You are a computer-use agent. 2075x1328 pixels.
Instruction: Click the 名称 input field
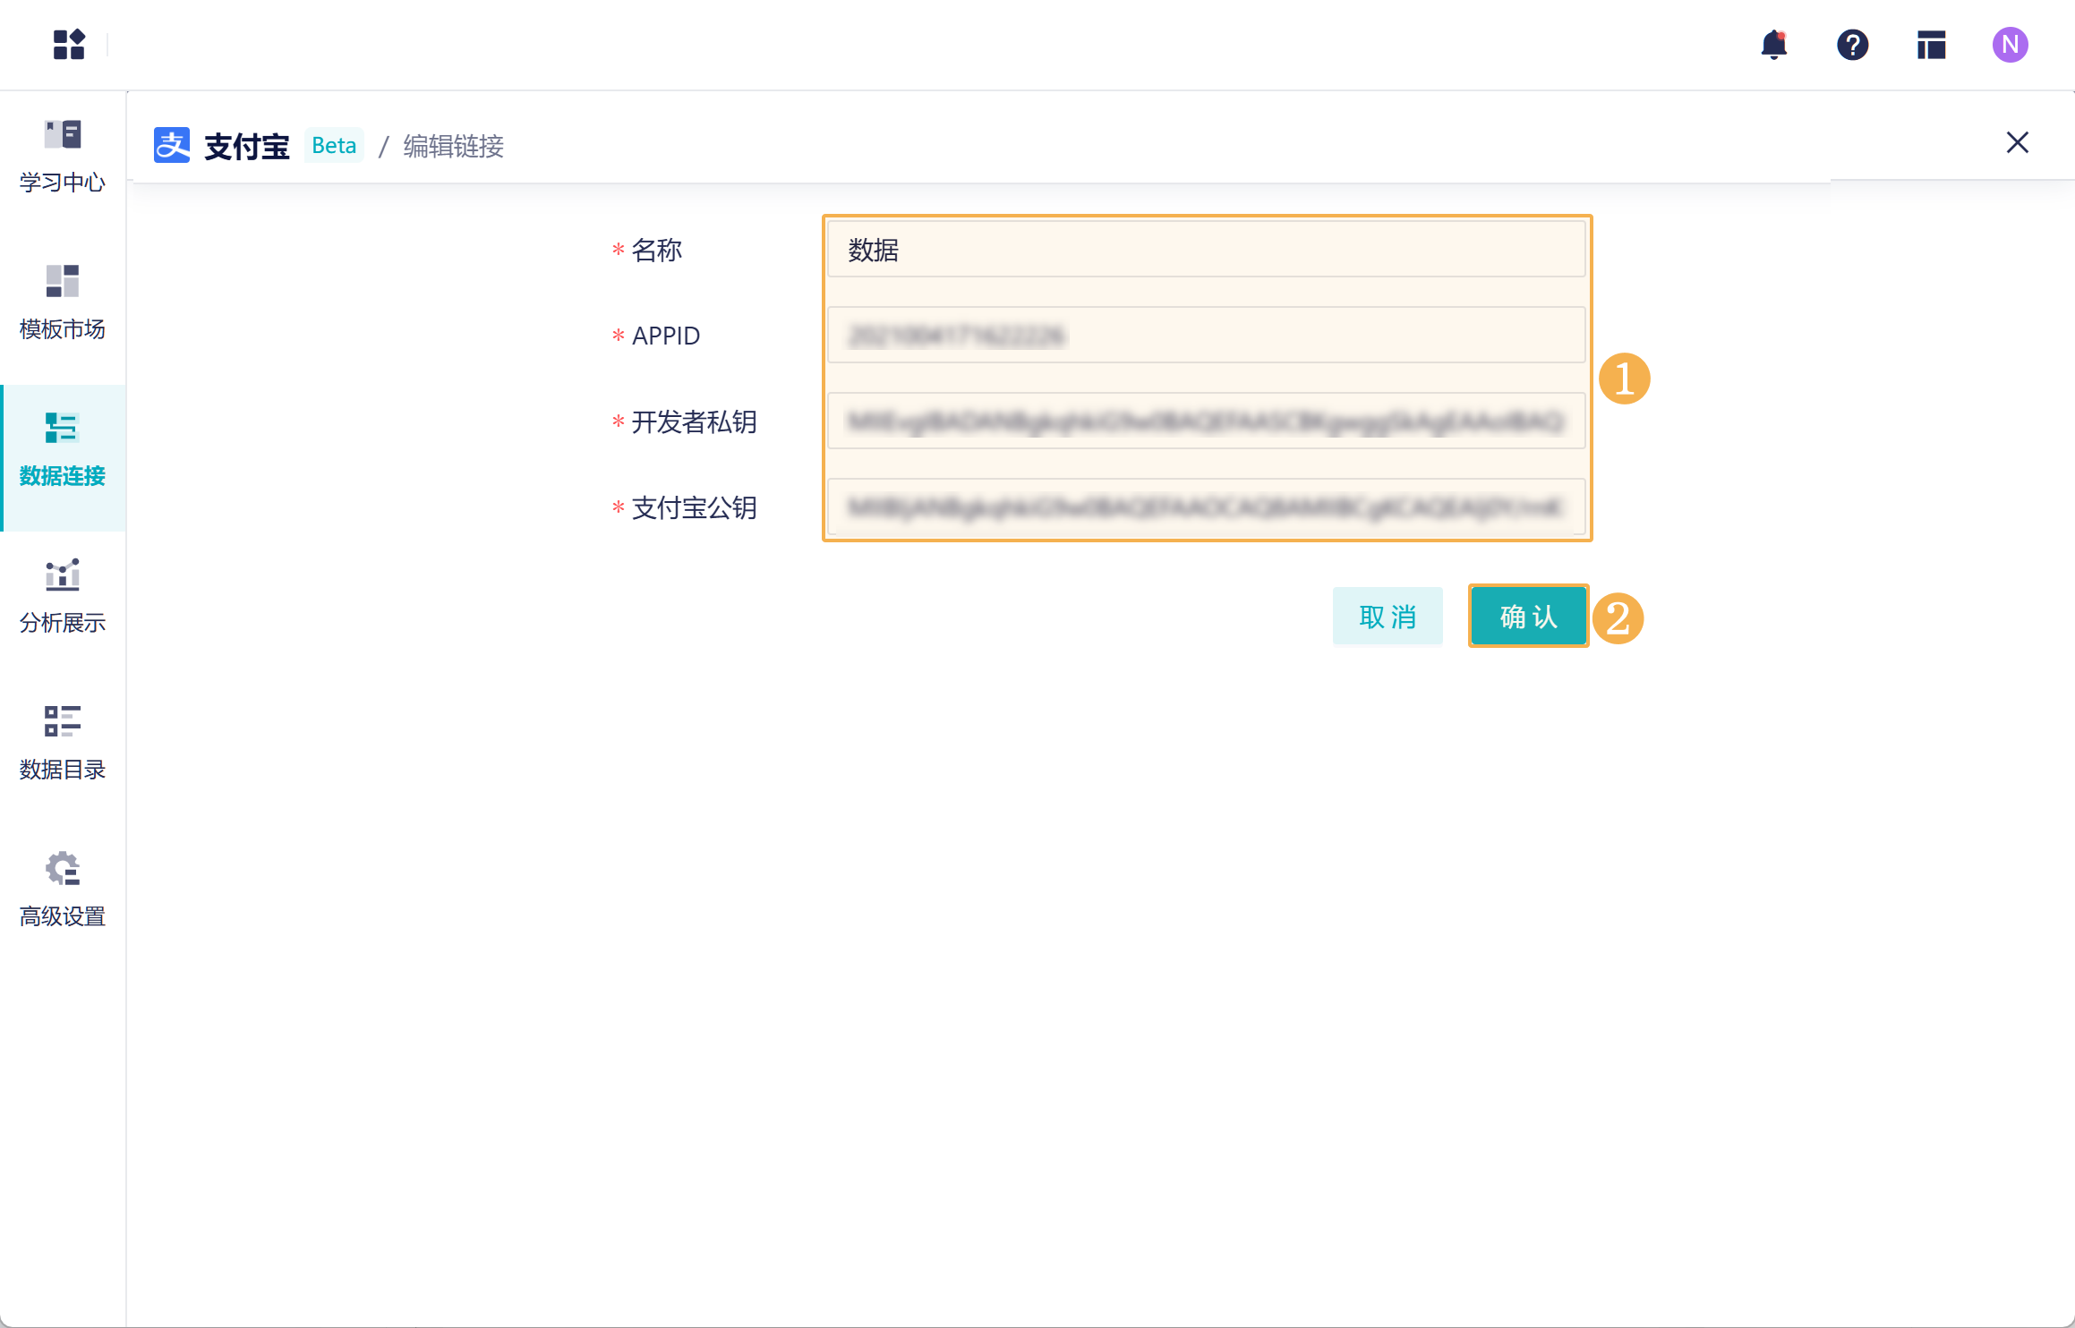point(1205,250)
